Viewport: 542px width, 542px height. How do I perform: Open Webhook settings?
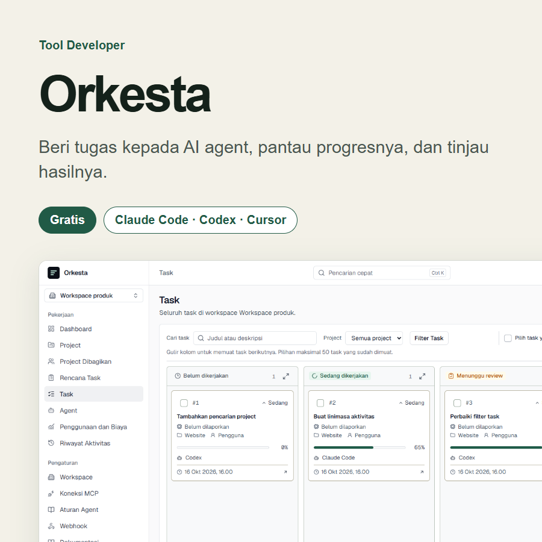coord(94,526)
